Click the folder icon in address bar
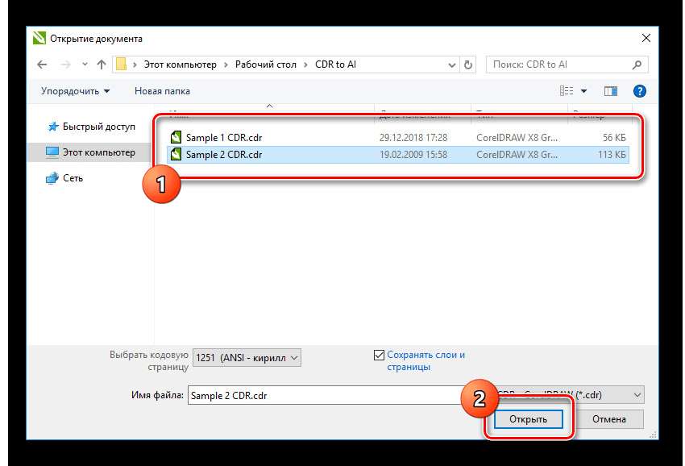Viewport: 685px width, 466px height. [122, 64]
